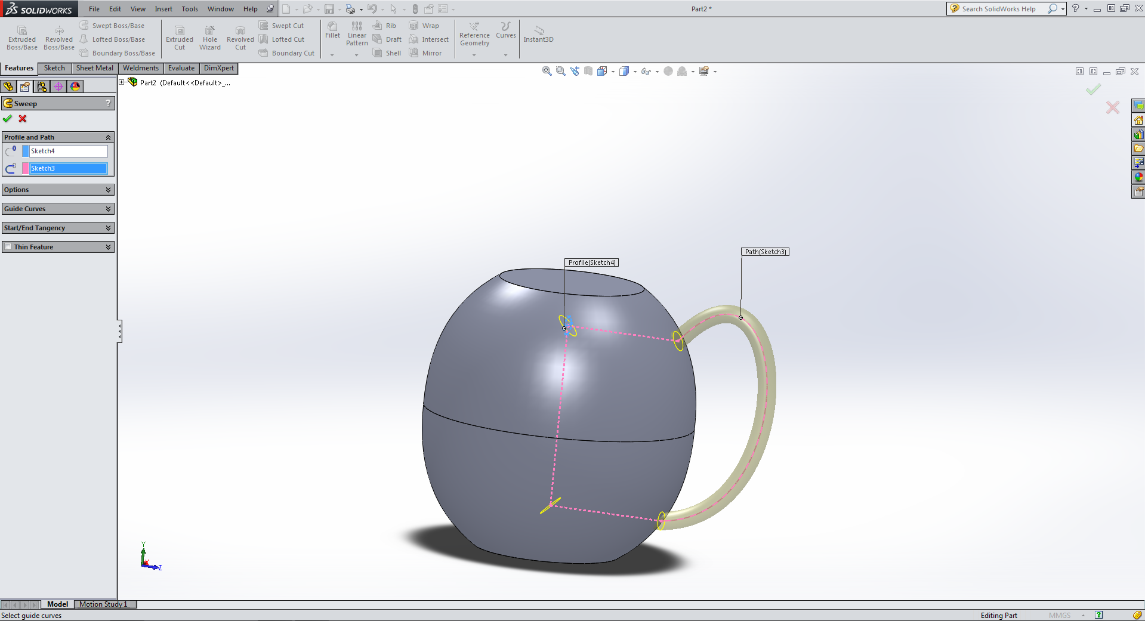Click the Previous View icon
Viewport: 1145px width, 621px height.
(575, 71)
